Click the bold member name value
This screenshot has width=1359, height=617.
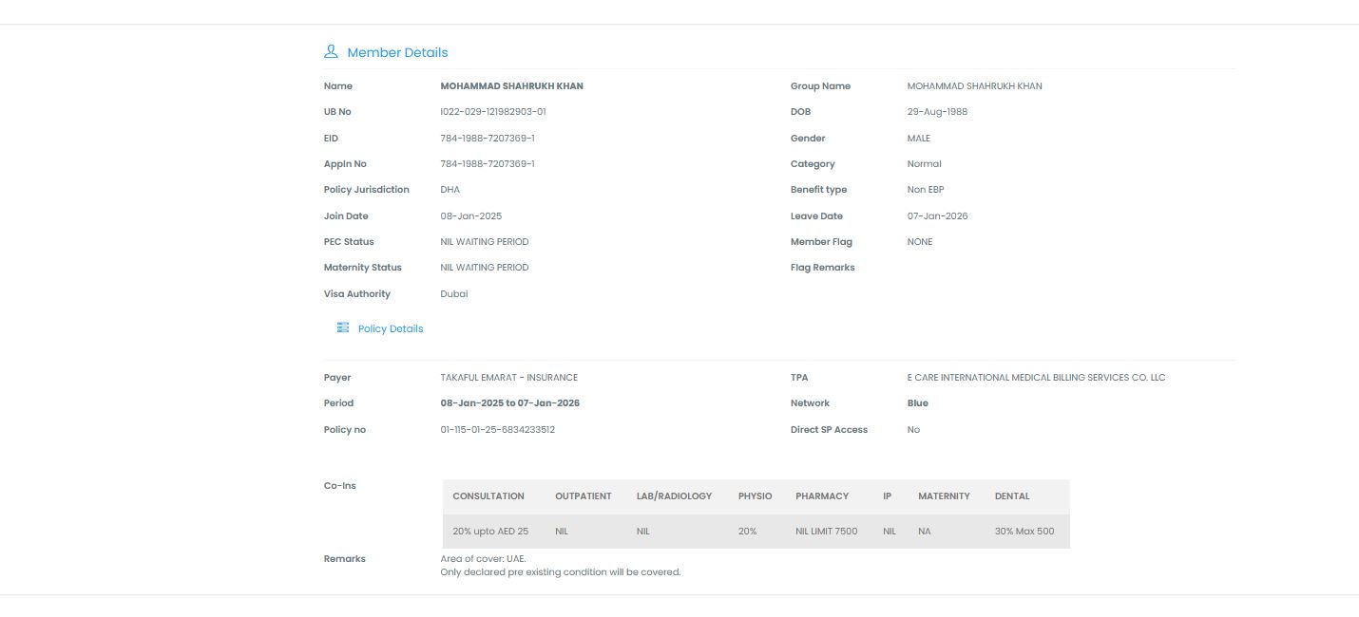(512, 86)
